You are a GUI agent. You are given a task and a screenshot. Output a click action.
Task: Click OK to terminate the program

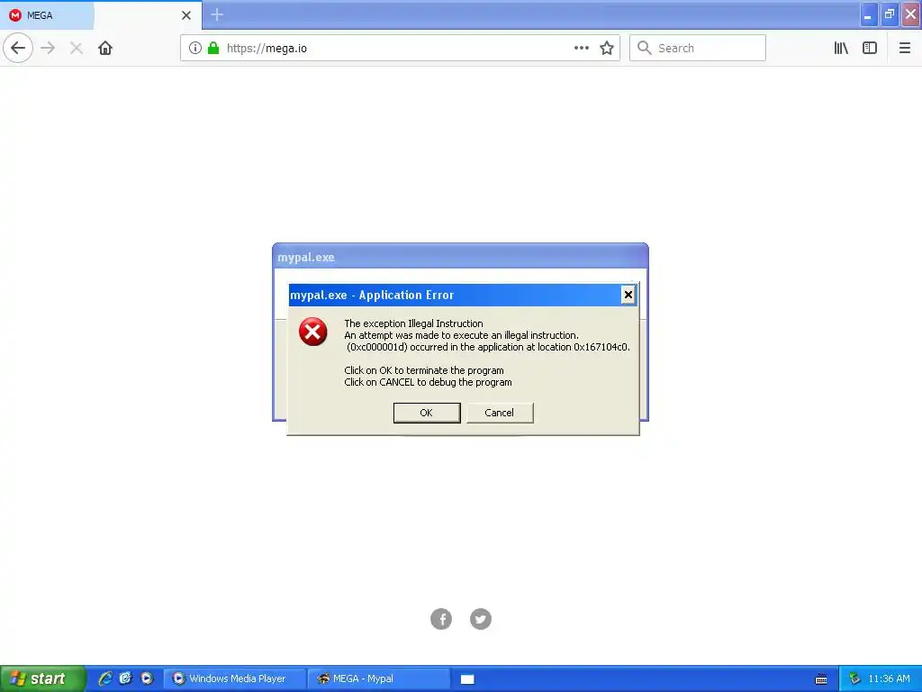pos(426,413)
